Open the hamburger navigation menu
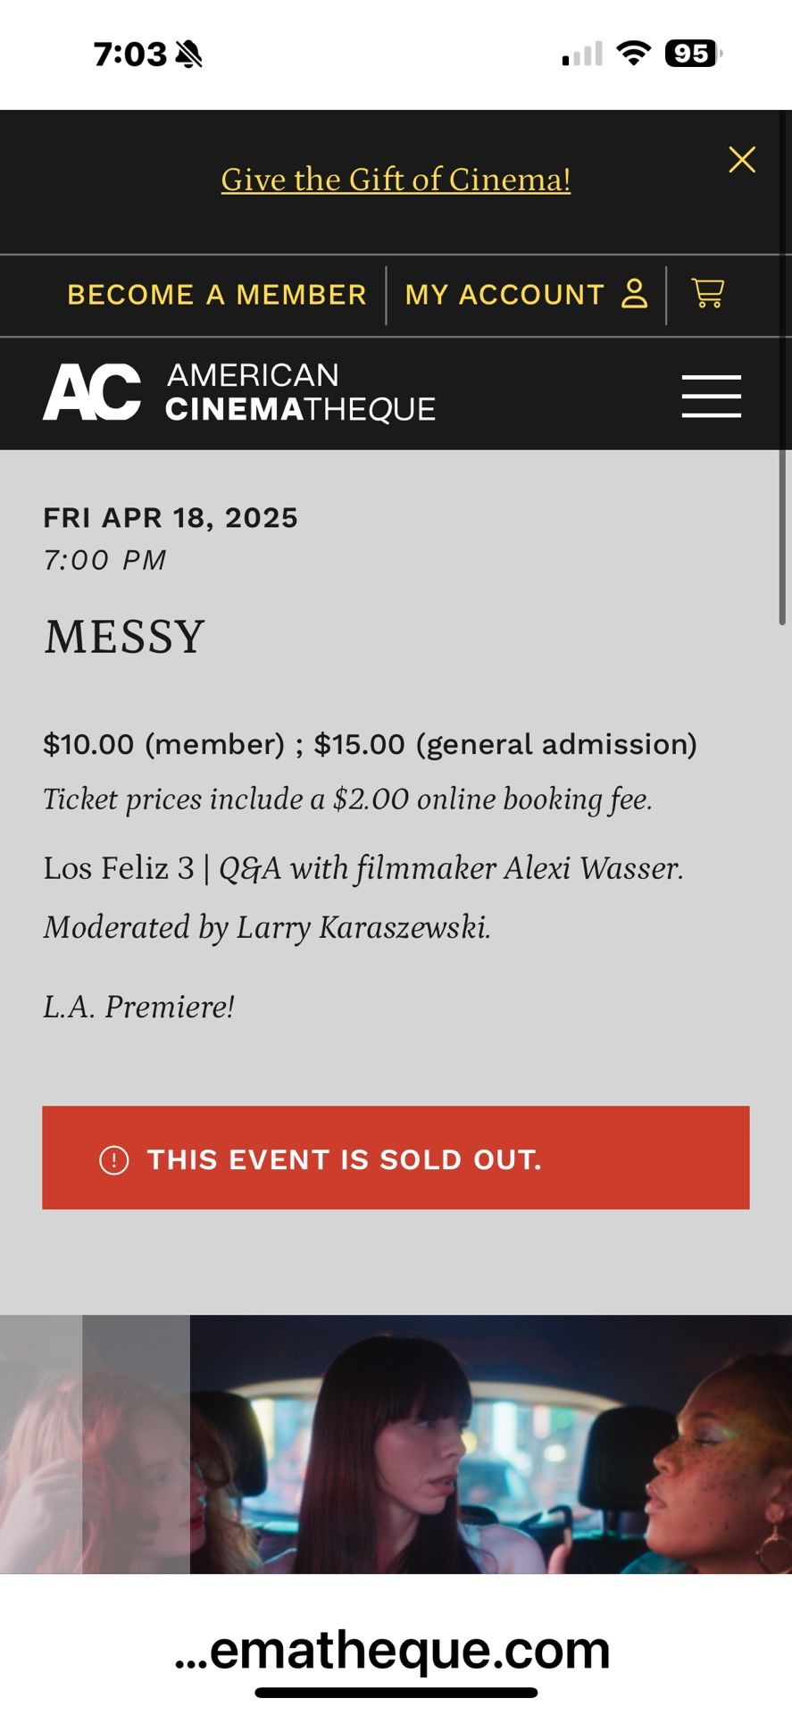The image size is (792, 1715). 711,396
